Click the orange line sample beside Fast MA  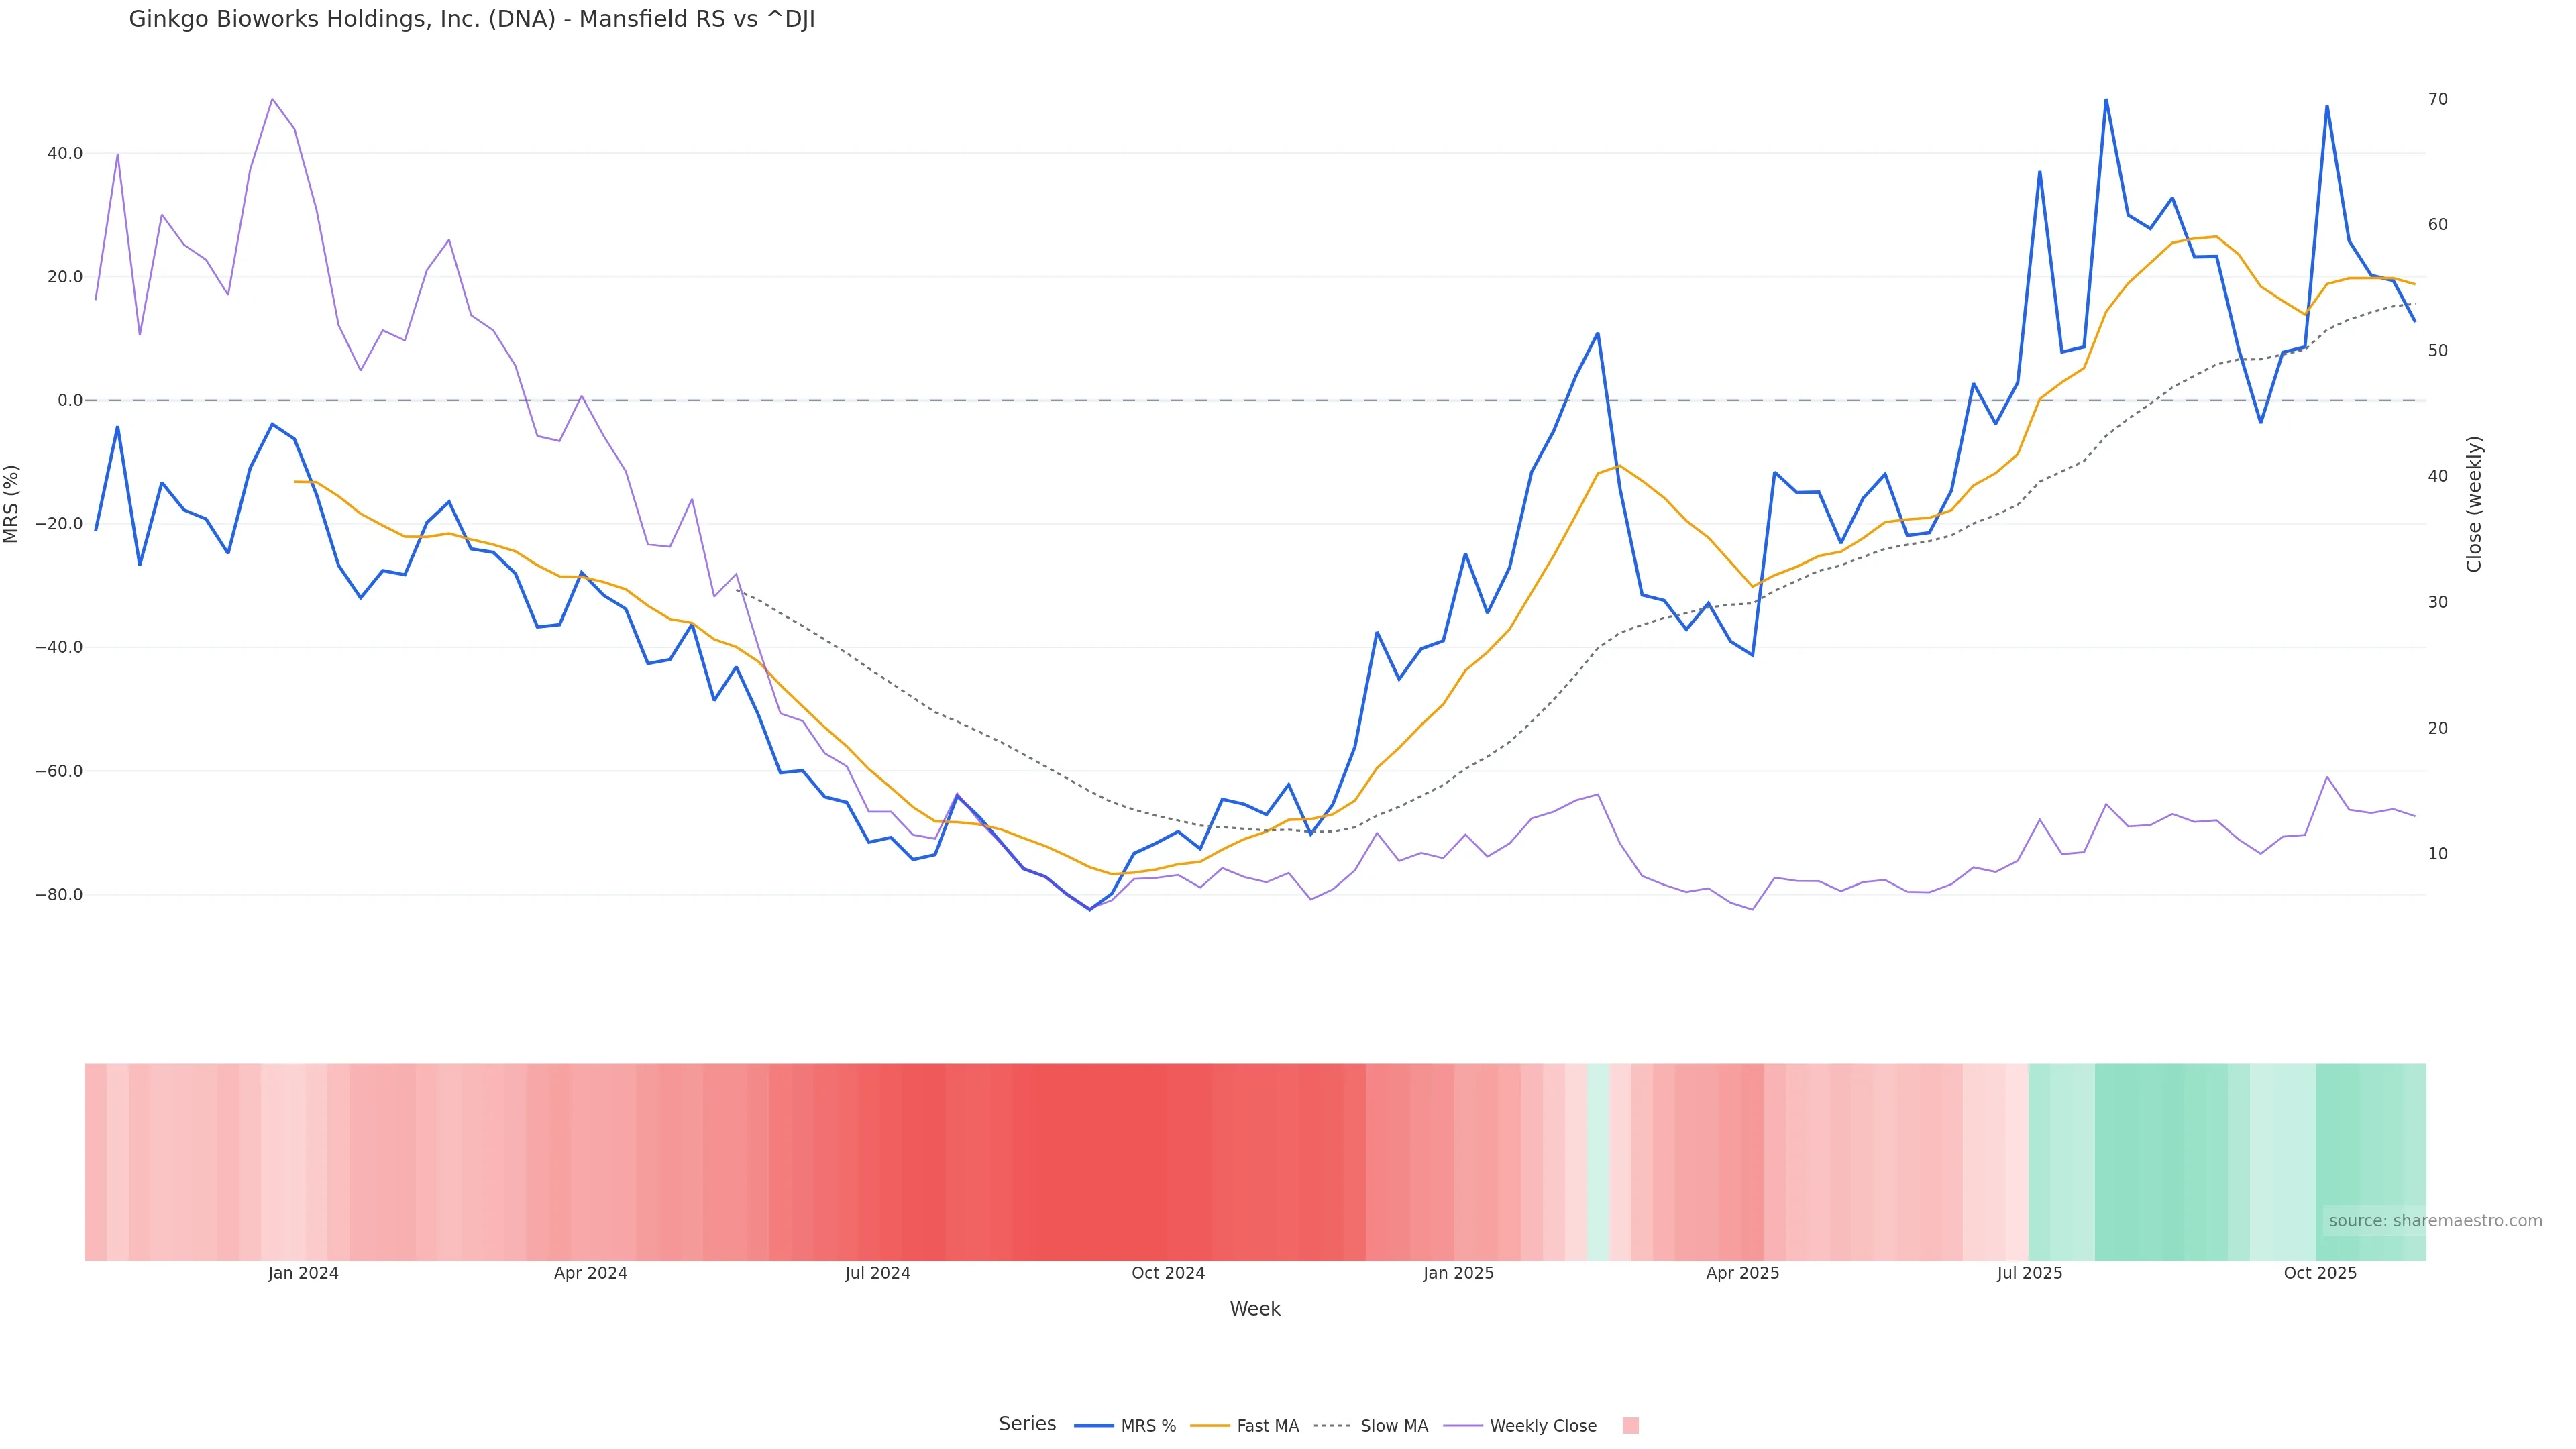[x=1210, y=1426]
